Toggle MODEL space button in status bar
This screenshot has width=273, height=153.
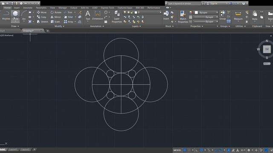click(x=177, y=150)
